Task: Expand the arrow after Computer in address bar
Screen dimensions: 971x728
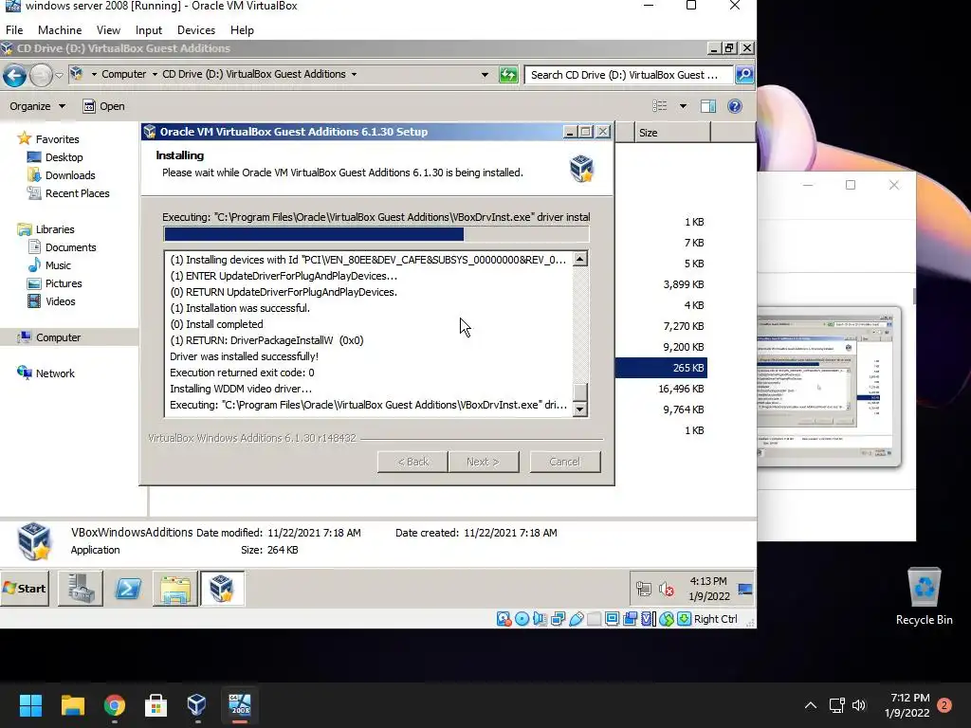Action: [x=155, y=74]
